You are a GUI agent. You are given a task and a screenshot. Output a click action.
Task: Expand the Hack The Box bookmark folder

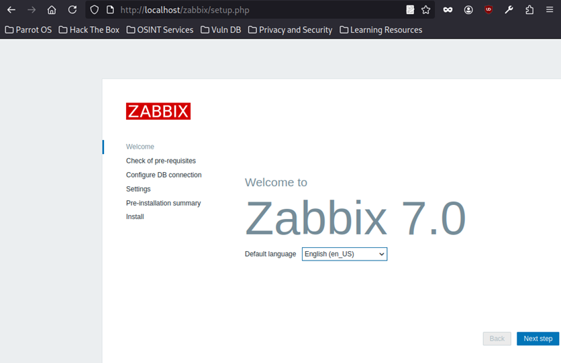tap(89, 29)
